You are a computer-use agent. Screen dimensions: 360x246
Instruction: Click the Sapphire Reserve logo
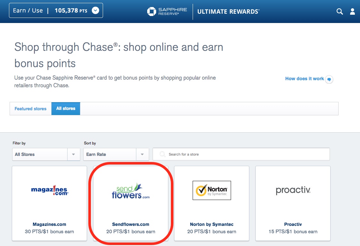(x=167, y=12)
